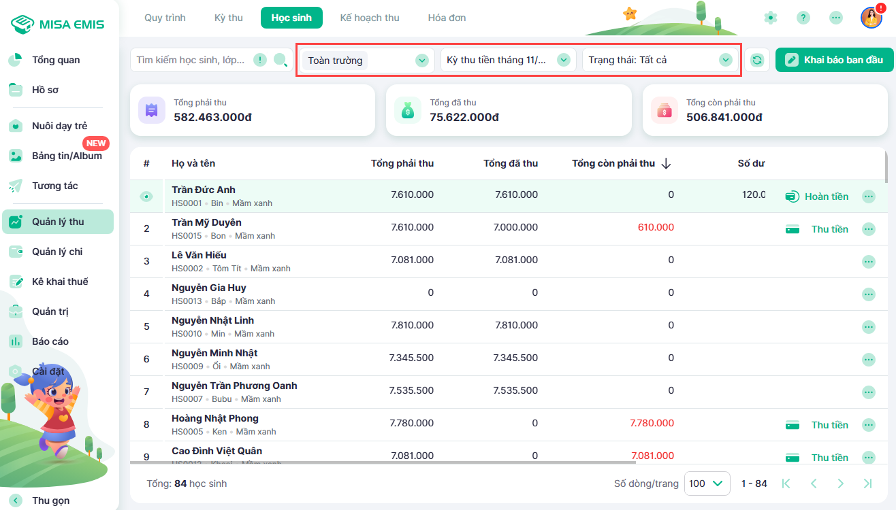896x510 pixels.
Task: Open more options for Trần Mỹ Duyên
Action: (868, 229)
